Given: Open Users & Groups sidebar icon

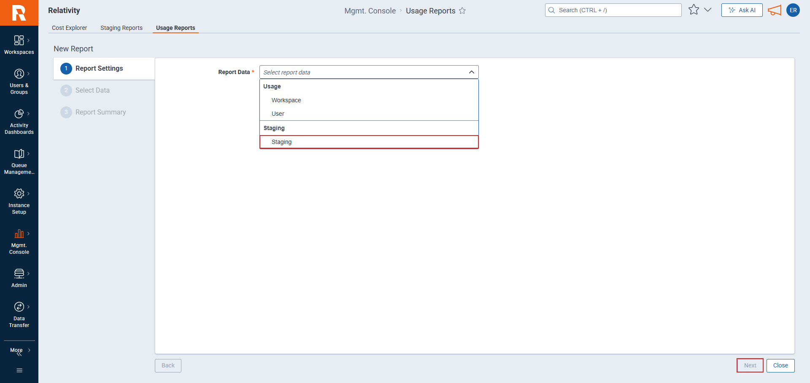Looking at the screenshot, I should pyautogui.click(x=19, y=74).
